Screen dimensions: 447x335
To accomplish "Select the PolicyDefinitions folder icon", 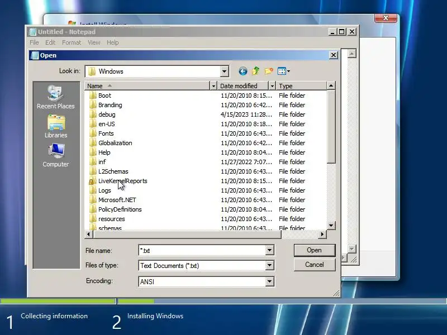I will click(92, 209).
